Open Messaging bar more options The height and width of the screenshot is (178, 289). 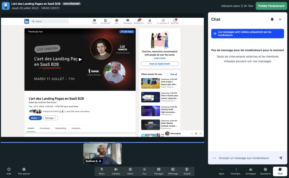click(192, 133)
